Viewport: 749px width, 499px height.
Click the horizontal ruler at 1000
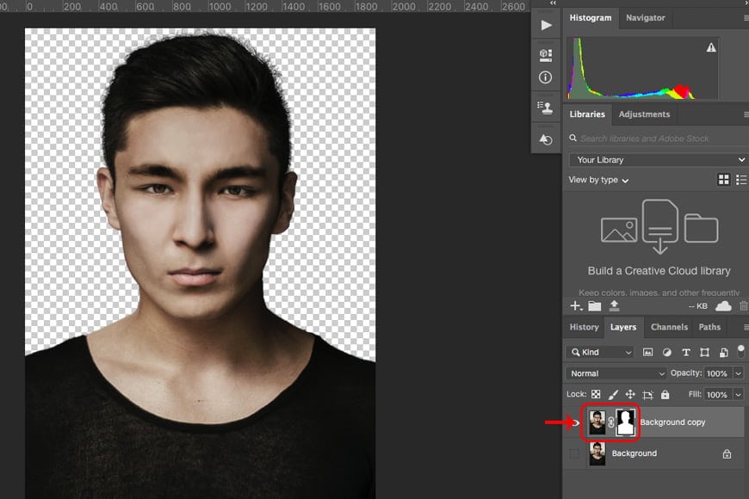pos(220,7)
